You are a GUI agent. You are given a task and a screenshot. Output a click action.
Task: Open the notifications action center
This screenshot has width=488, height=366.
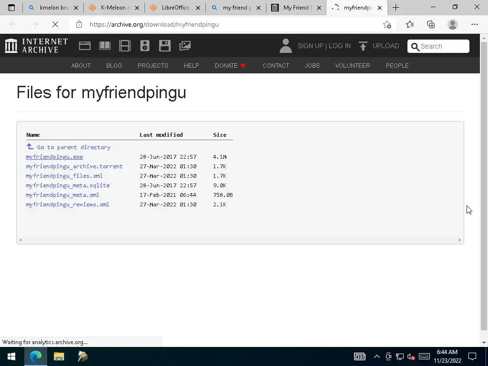472,356
